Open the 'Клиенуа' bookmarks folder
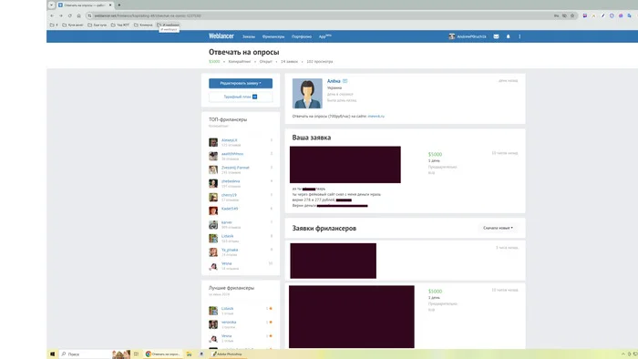638x359 pixels. click(x=144, y=25)
